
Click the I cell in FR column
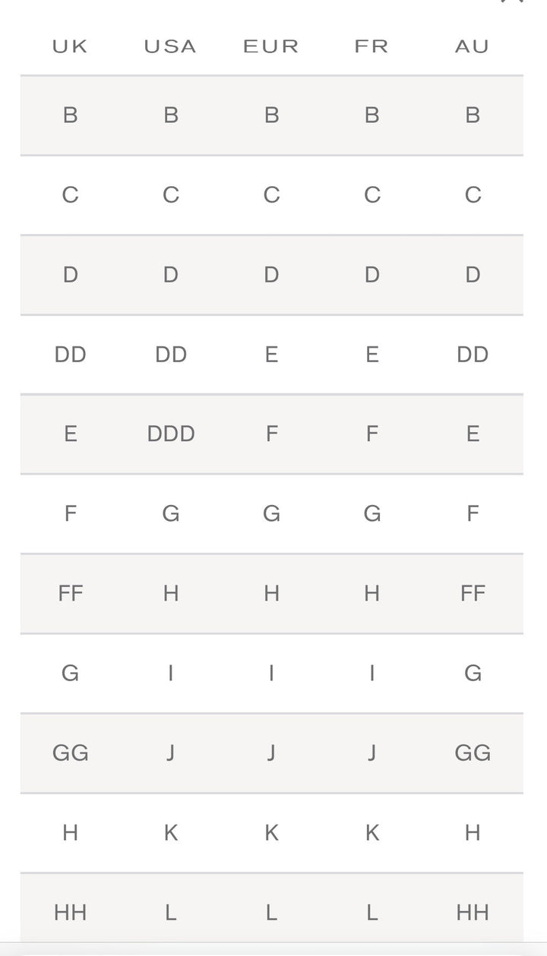tap(372, 674)
